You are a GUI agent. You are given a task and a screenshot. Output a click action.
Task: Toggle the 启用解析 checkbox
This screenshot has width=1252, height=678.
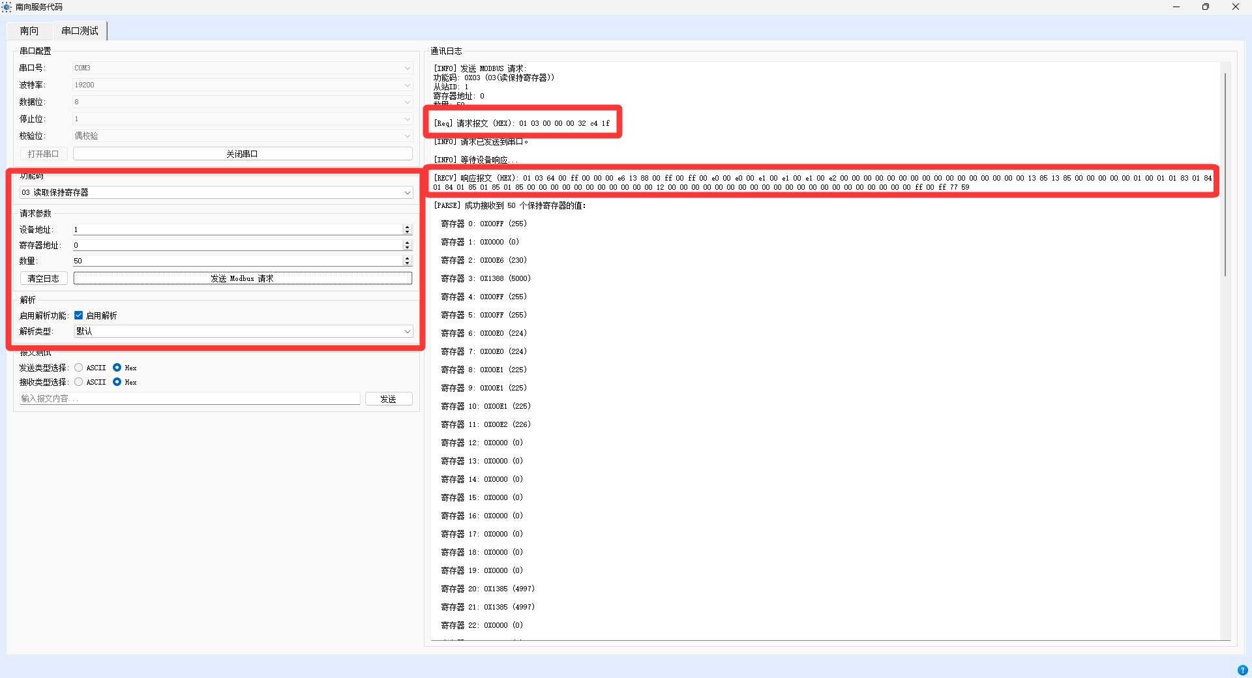click(x=79, y=316)
